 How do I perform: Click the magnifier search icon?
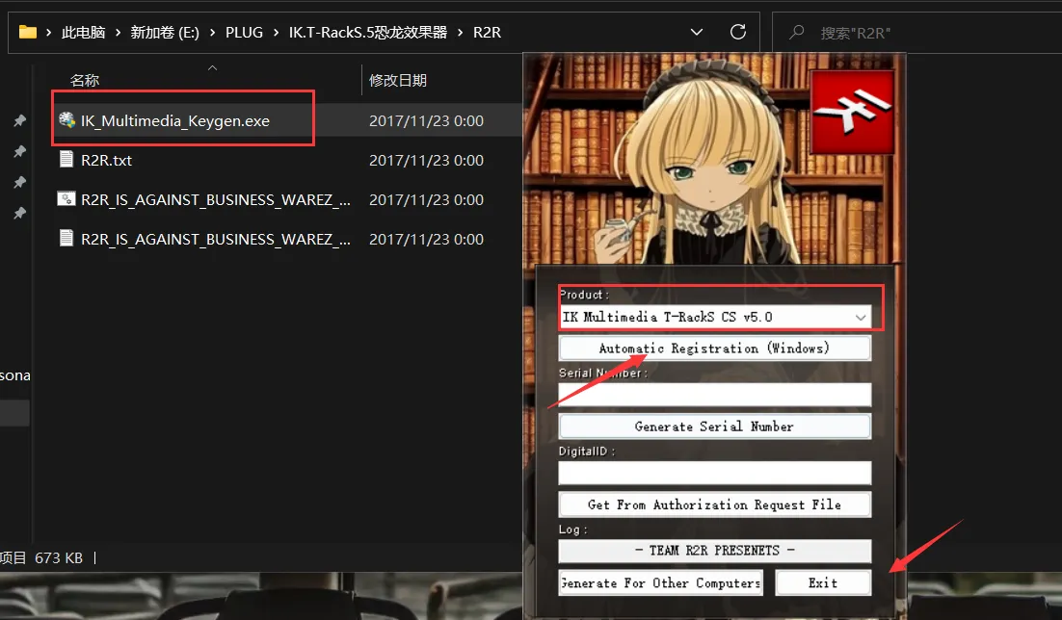click(796, 32)
